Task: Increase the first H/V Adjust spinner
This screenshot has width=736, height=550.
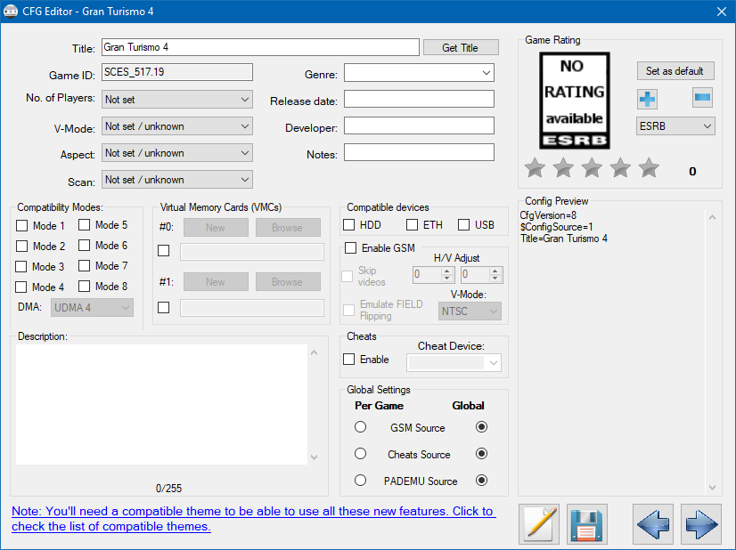Action: pyautogui.click(x=447, y=271)
